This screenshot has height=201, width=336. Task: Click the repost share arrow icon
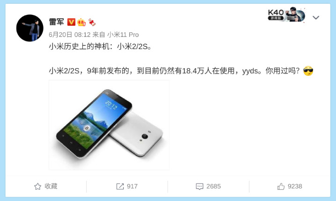(120, 187)
